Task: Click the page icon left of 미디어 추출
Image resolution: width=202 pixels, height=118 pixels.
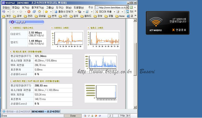Action: [87, 12]
